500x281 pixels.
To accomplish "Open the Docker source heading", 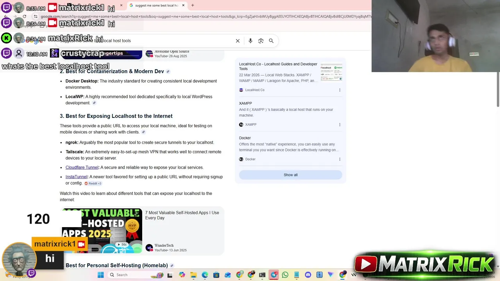I will coord(245,138).
